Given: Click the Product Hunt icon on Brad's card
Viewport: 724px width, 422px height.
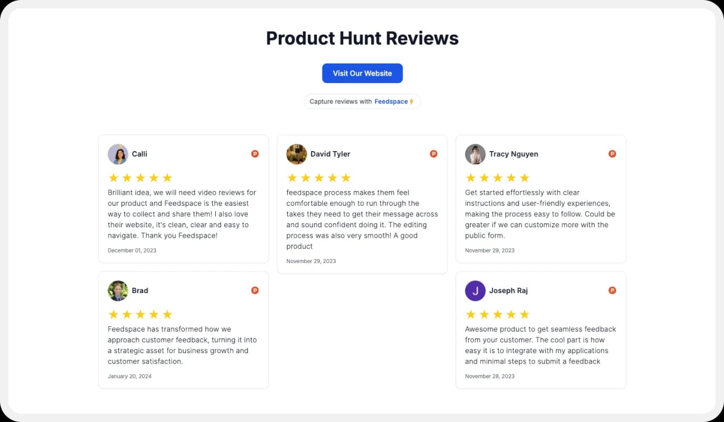Looking at the screenshot, I should coord(255,290).
